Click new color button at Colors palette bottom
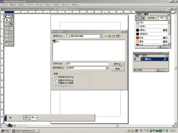The height and width of the screenshot is (133, 178). pos(161,47)
